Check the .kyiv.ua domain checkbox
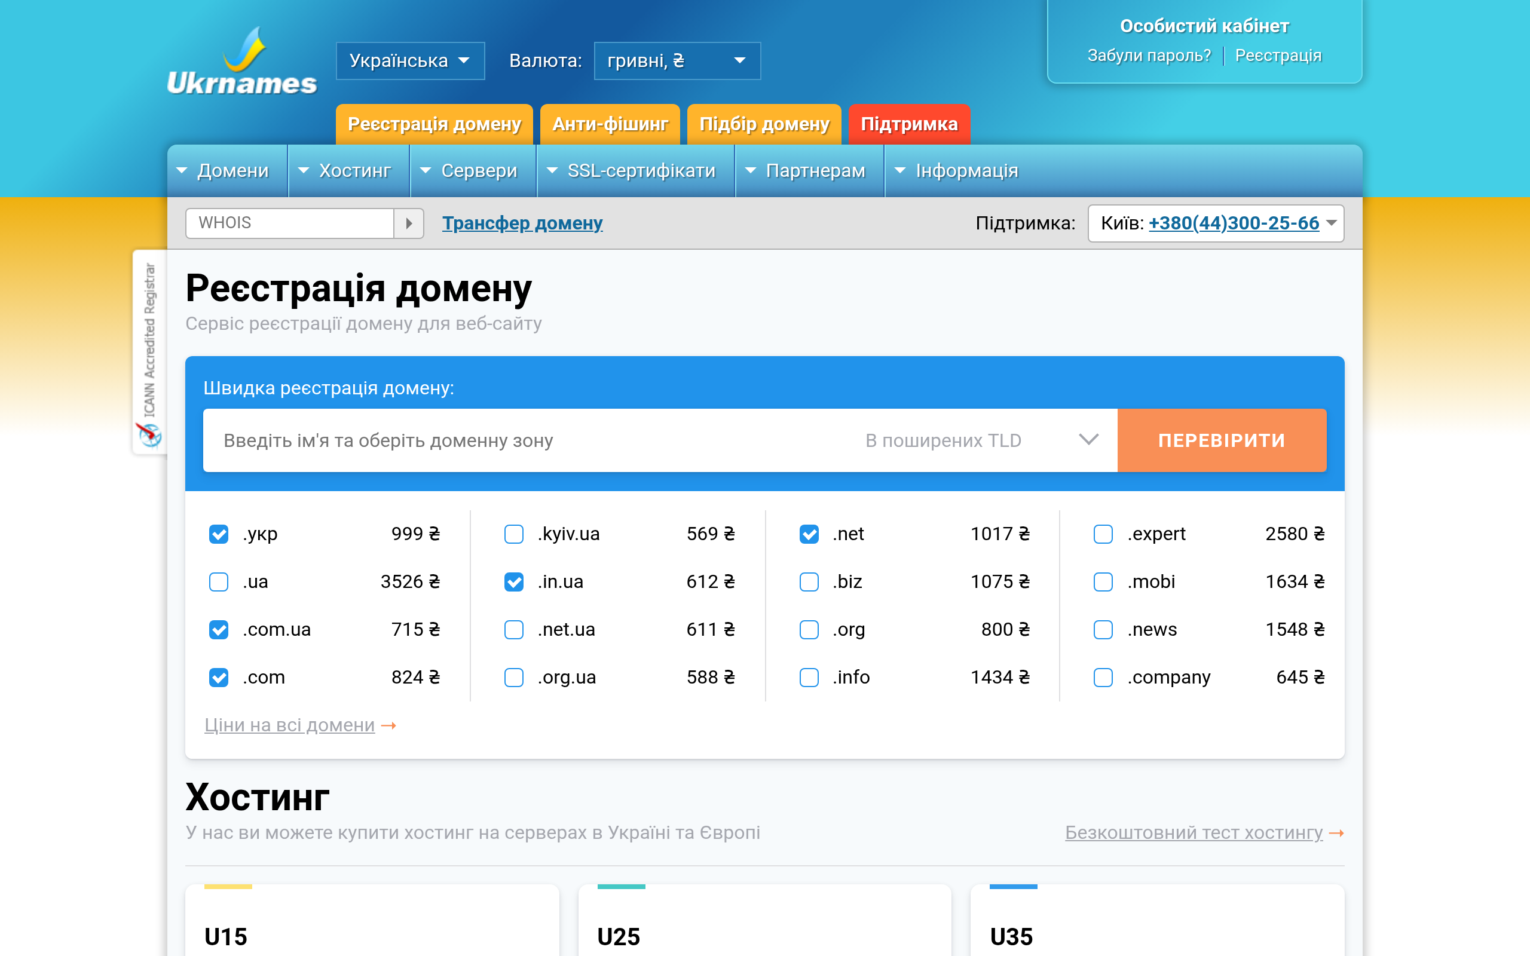Viewport: 1530px width, 956px height. click(x=514, y=534)
